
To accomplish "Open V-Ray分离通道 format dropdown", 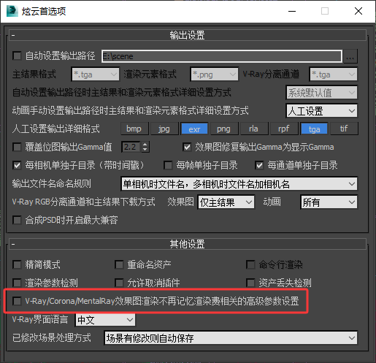I will pos(333,74).
